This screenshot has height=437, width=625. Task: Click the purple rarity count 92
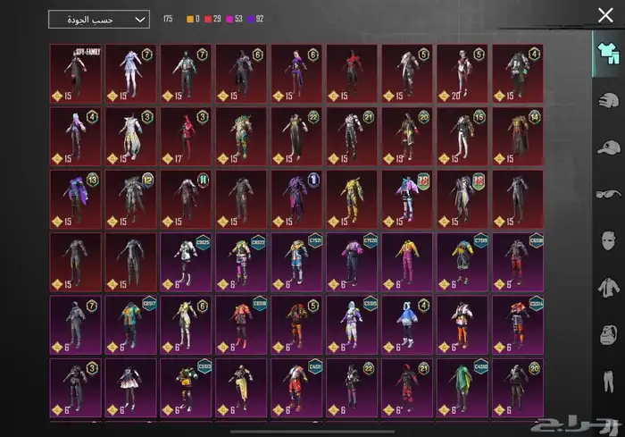click(x=259, y=19)
